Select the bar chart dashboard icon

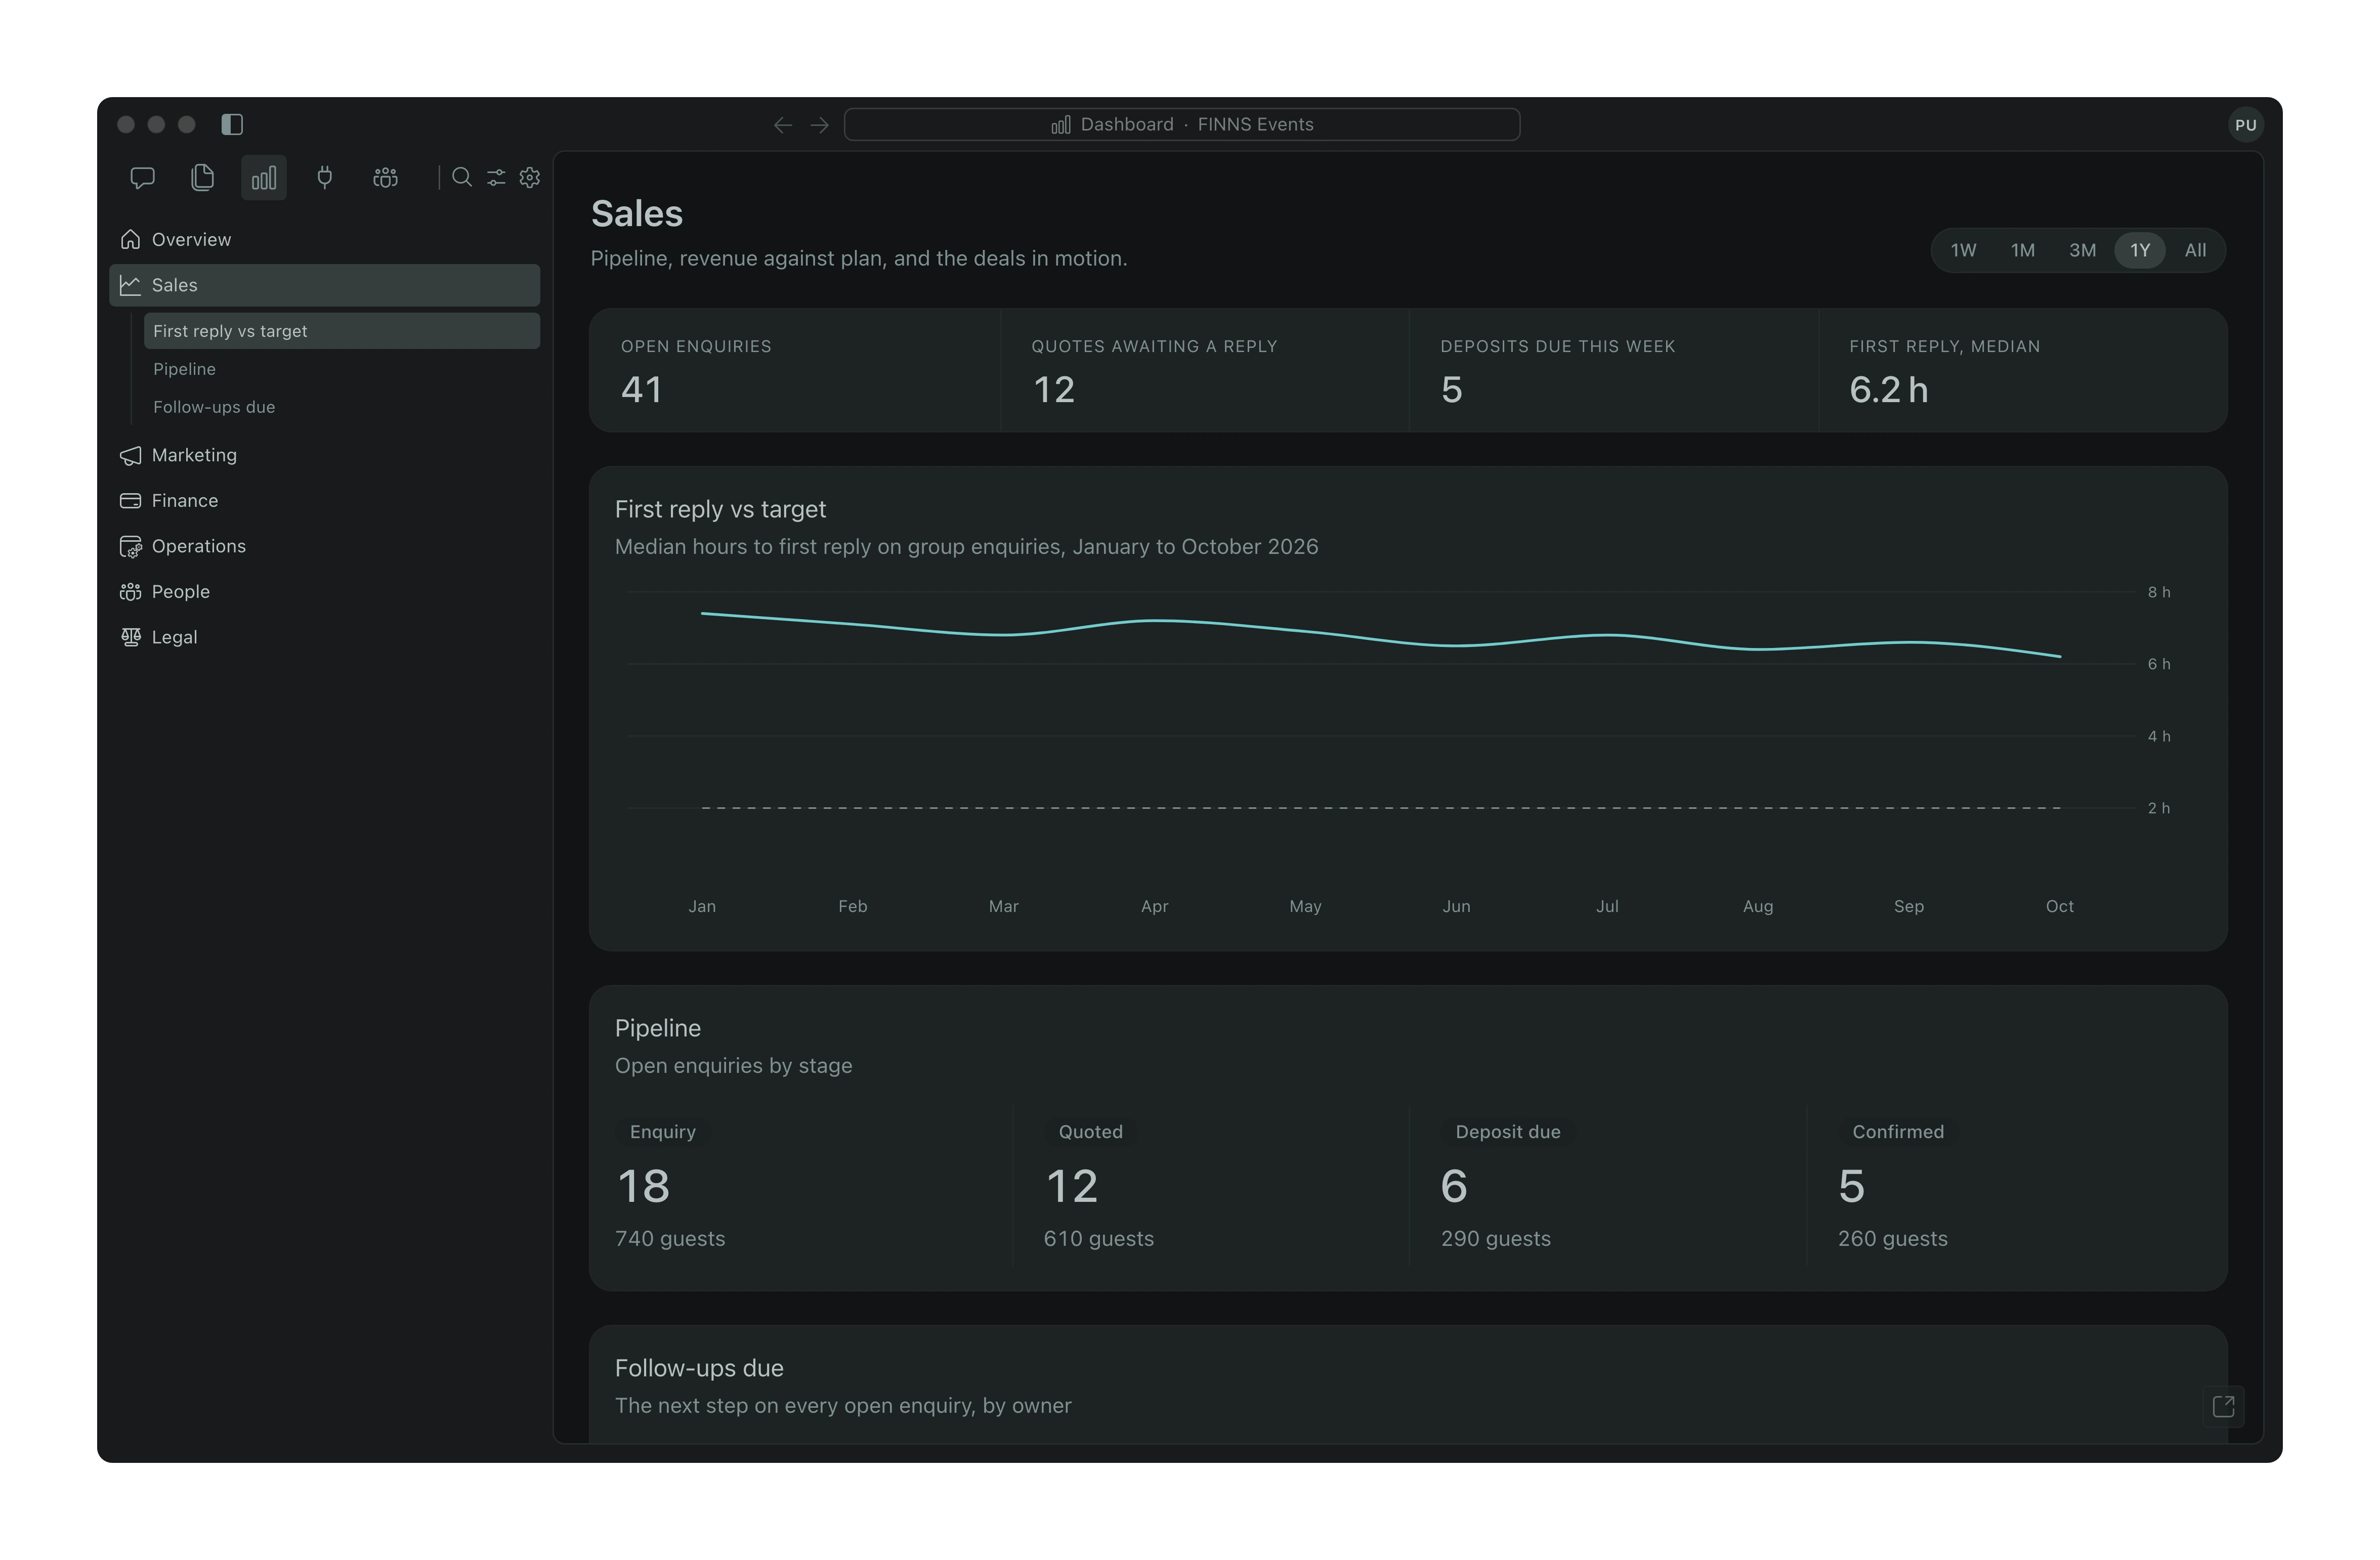pyautogui.click(x=264, y=178)
